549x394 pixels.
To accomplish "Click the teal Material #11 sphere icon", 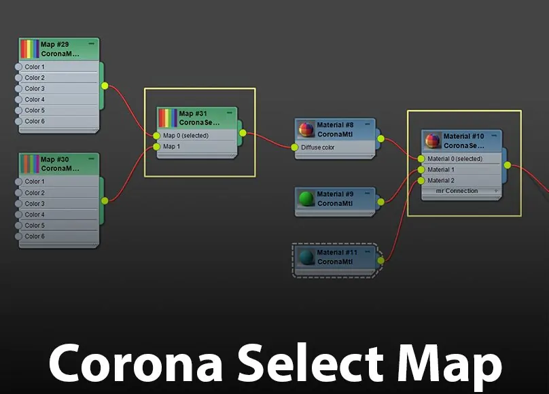I will [x=306, y=257].
